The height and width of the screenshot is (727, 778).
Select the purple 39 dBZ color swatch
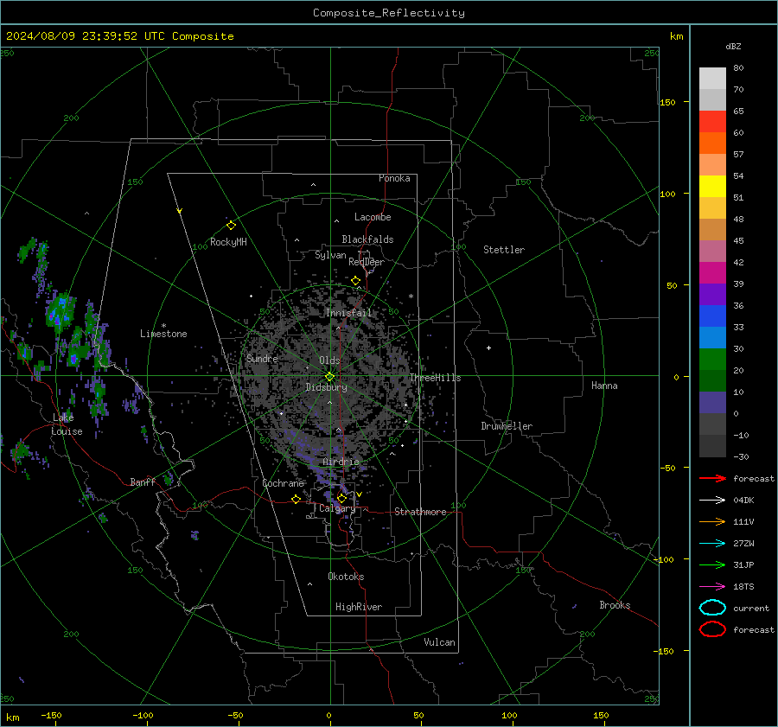point(712,294)
